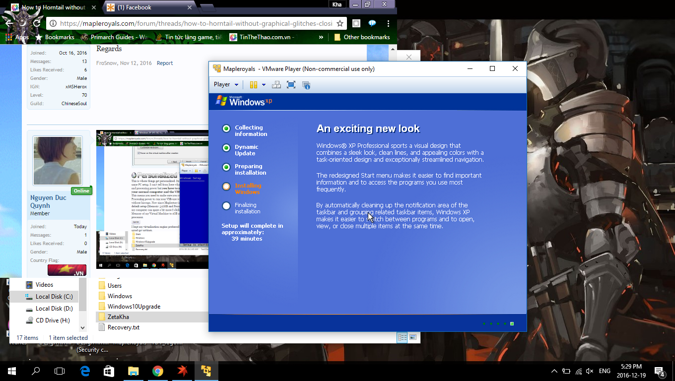
Task: Enter VMware full screen mode
Action: click(x=291, y=85)
